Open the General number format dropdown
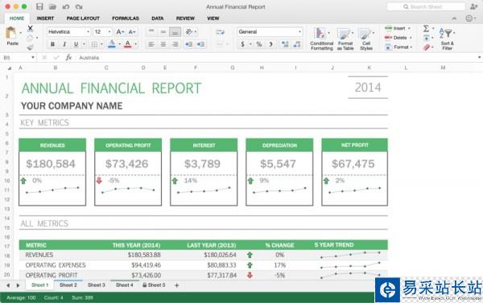This screenshot has width=483, height=303. pos(299,31)
